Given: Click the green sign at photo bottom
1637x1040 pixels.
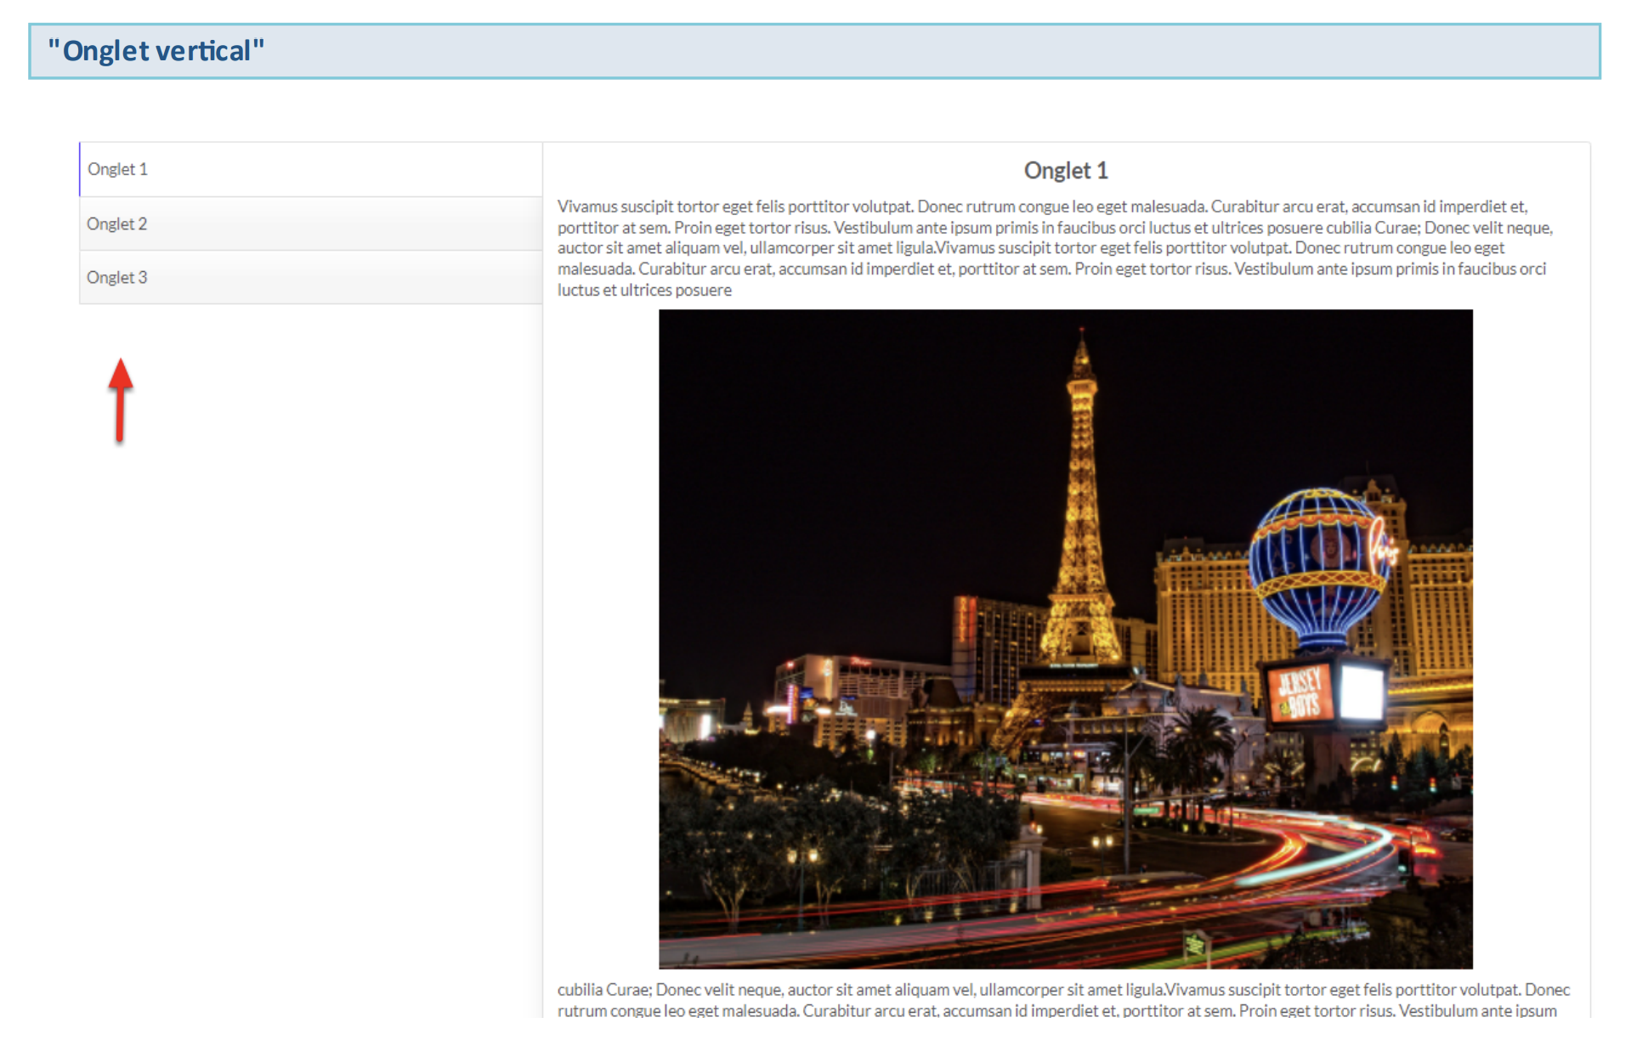Looking at the screenshot, I should (x=1196, y=944).
